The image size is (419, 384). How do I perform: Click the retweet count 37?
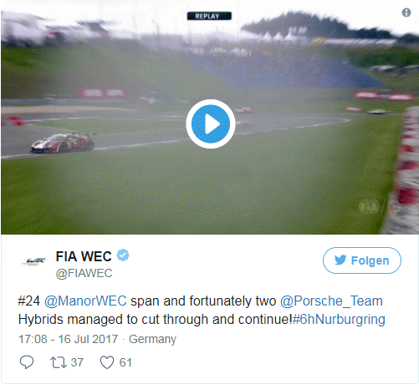[77, 362]
